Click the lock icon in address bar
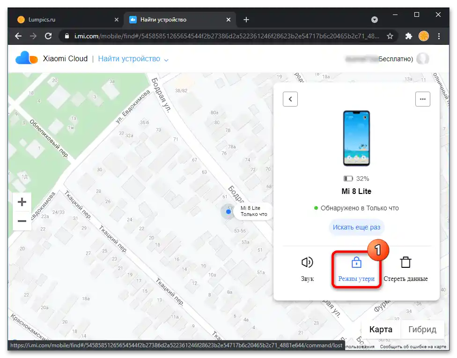Screen dimensions: 457x358 coord(67,36)
